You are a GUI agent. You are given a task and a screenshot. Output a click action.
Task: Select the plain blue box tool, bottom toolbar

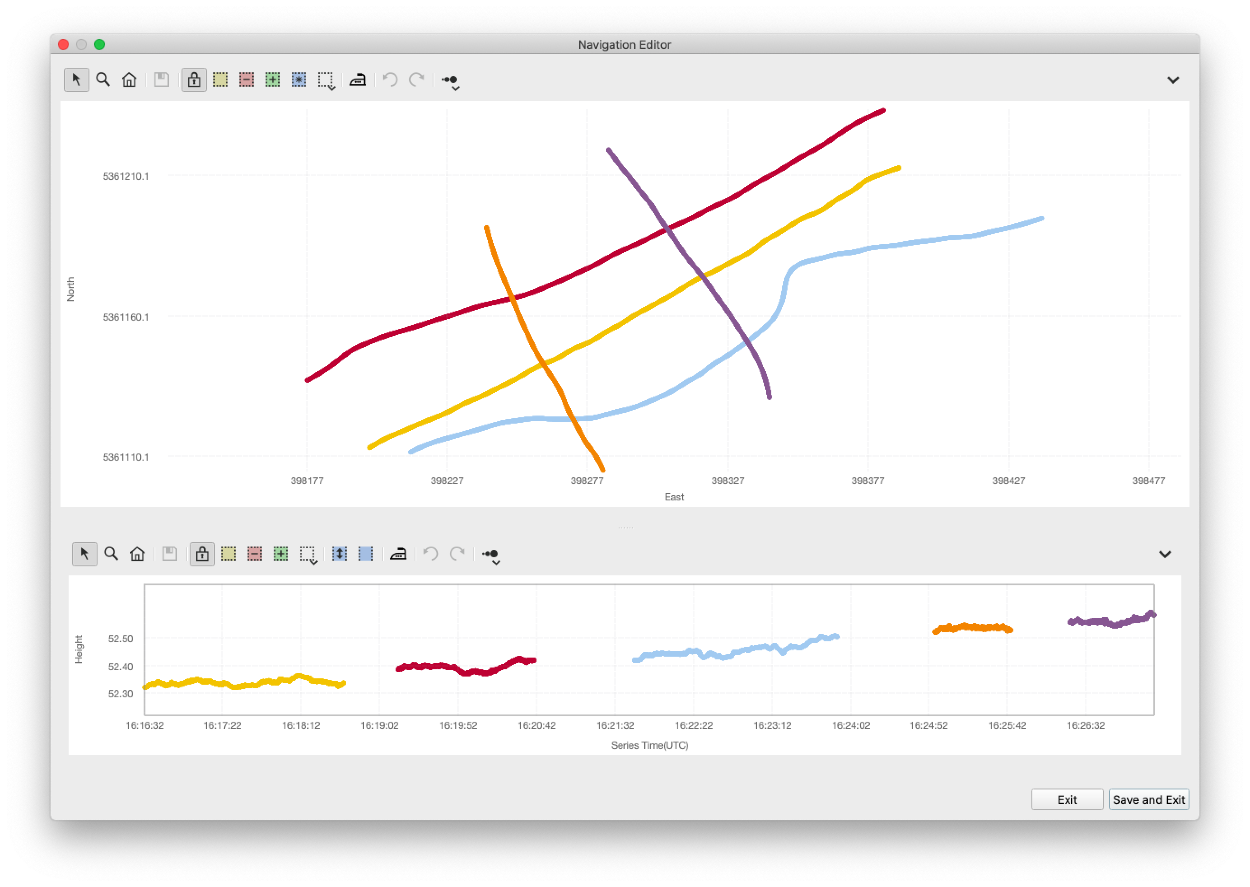(365, 554)
